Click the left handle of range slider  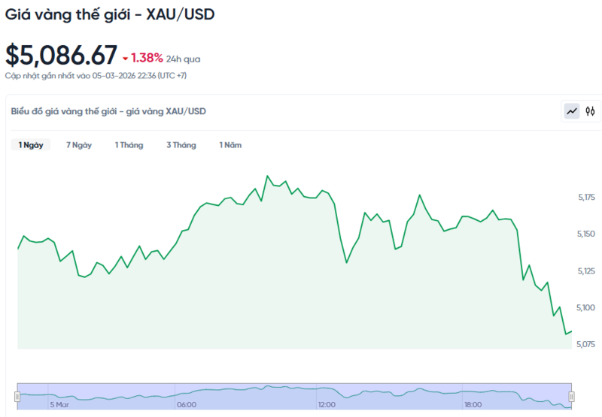pos(18,396)
